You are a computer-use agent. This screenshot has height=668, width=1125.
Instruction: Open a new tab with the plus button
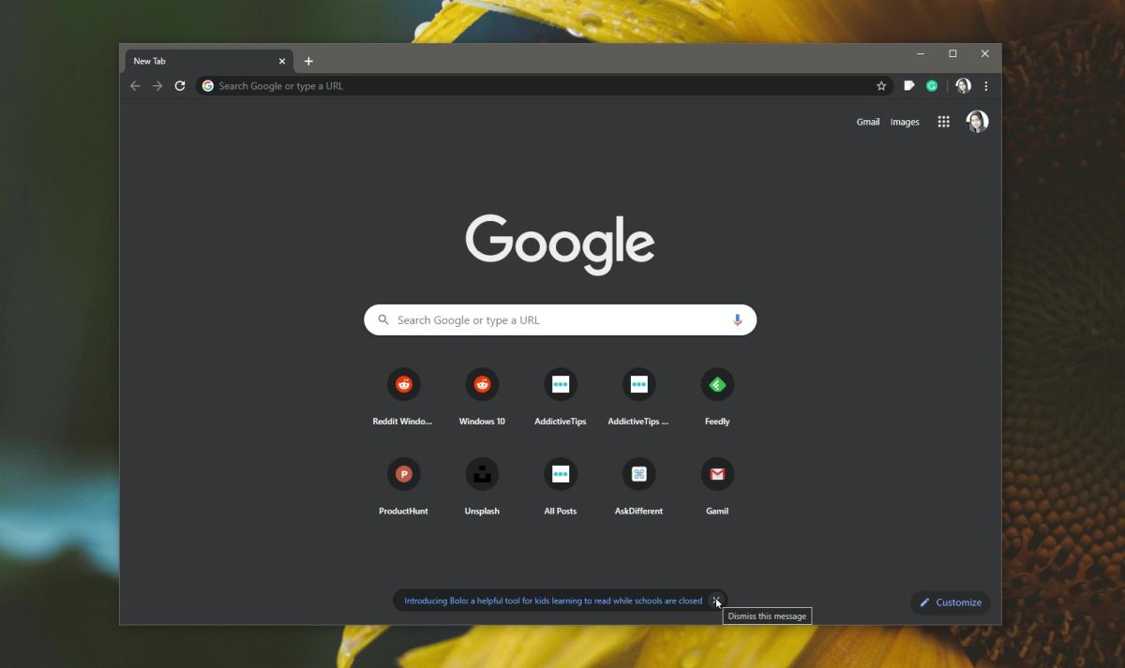click(309, 61)
